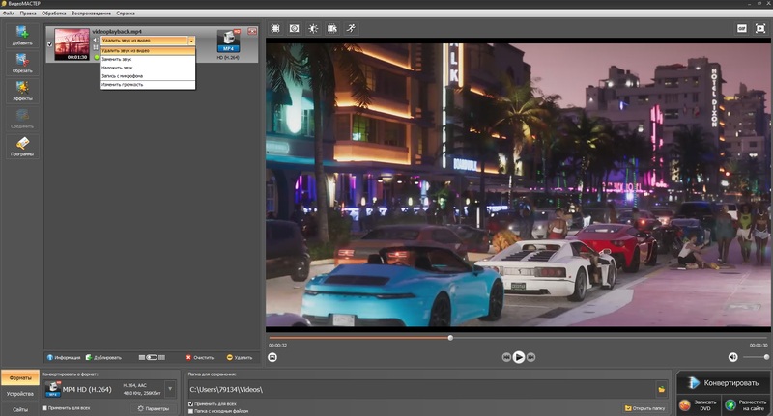Click the running man speed icon
This screenshot has height=416, width=773.
[351, 29]
